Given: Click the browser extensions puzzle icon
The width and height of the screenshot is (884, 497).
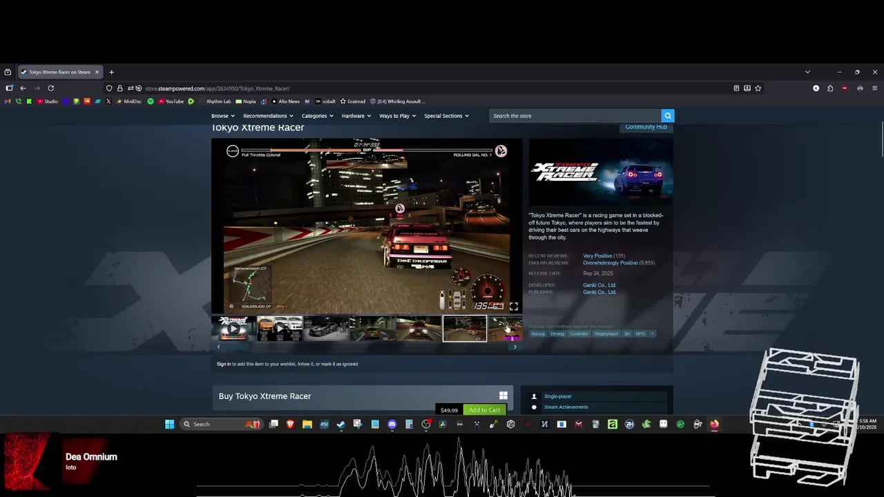Looking at the screenshot, I should point(830,88).
